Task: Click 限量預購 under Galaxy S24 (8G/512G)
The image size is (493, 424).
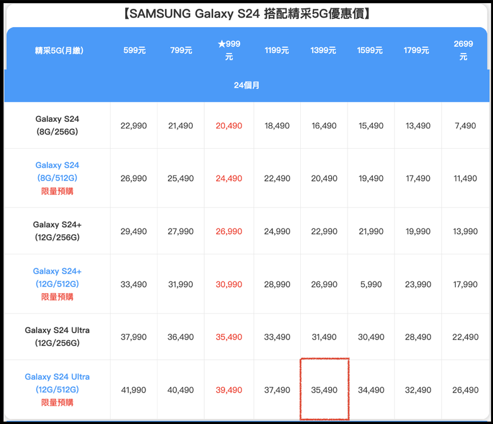Action: (x=58, y=191)
